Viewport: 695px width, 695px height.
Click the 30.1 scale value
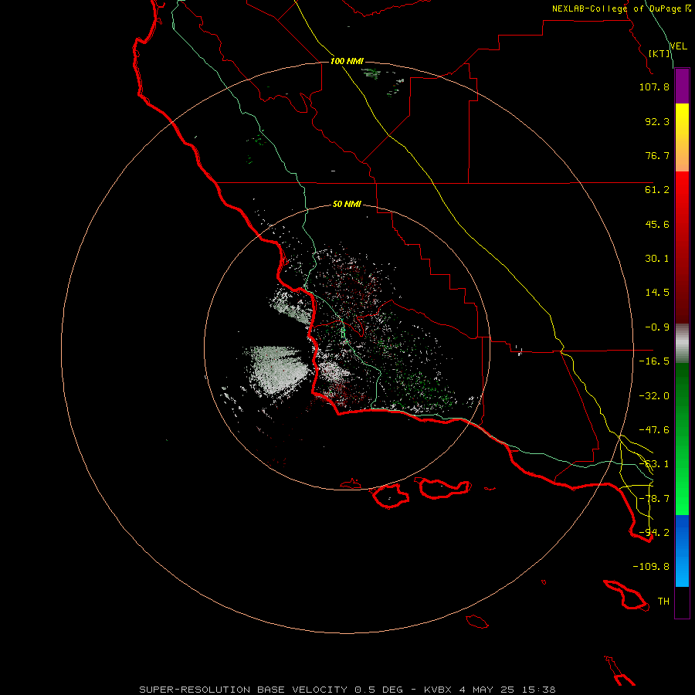pyautogui.click(x=657, y=259)
